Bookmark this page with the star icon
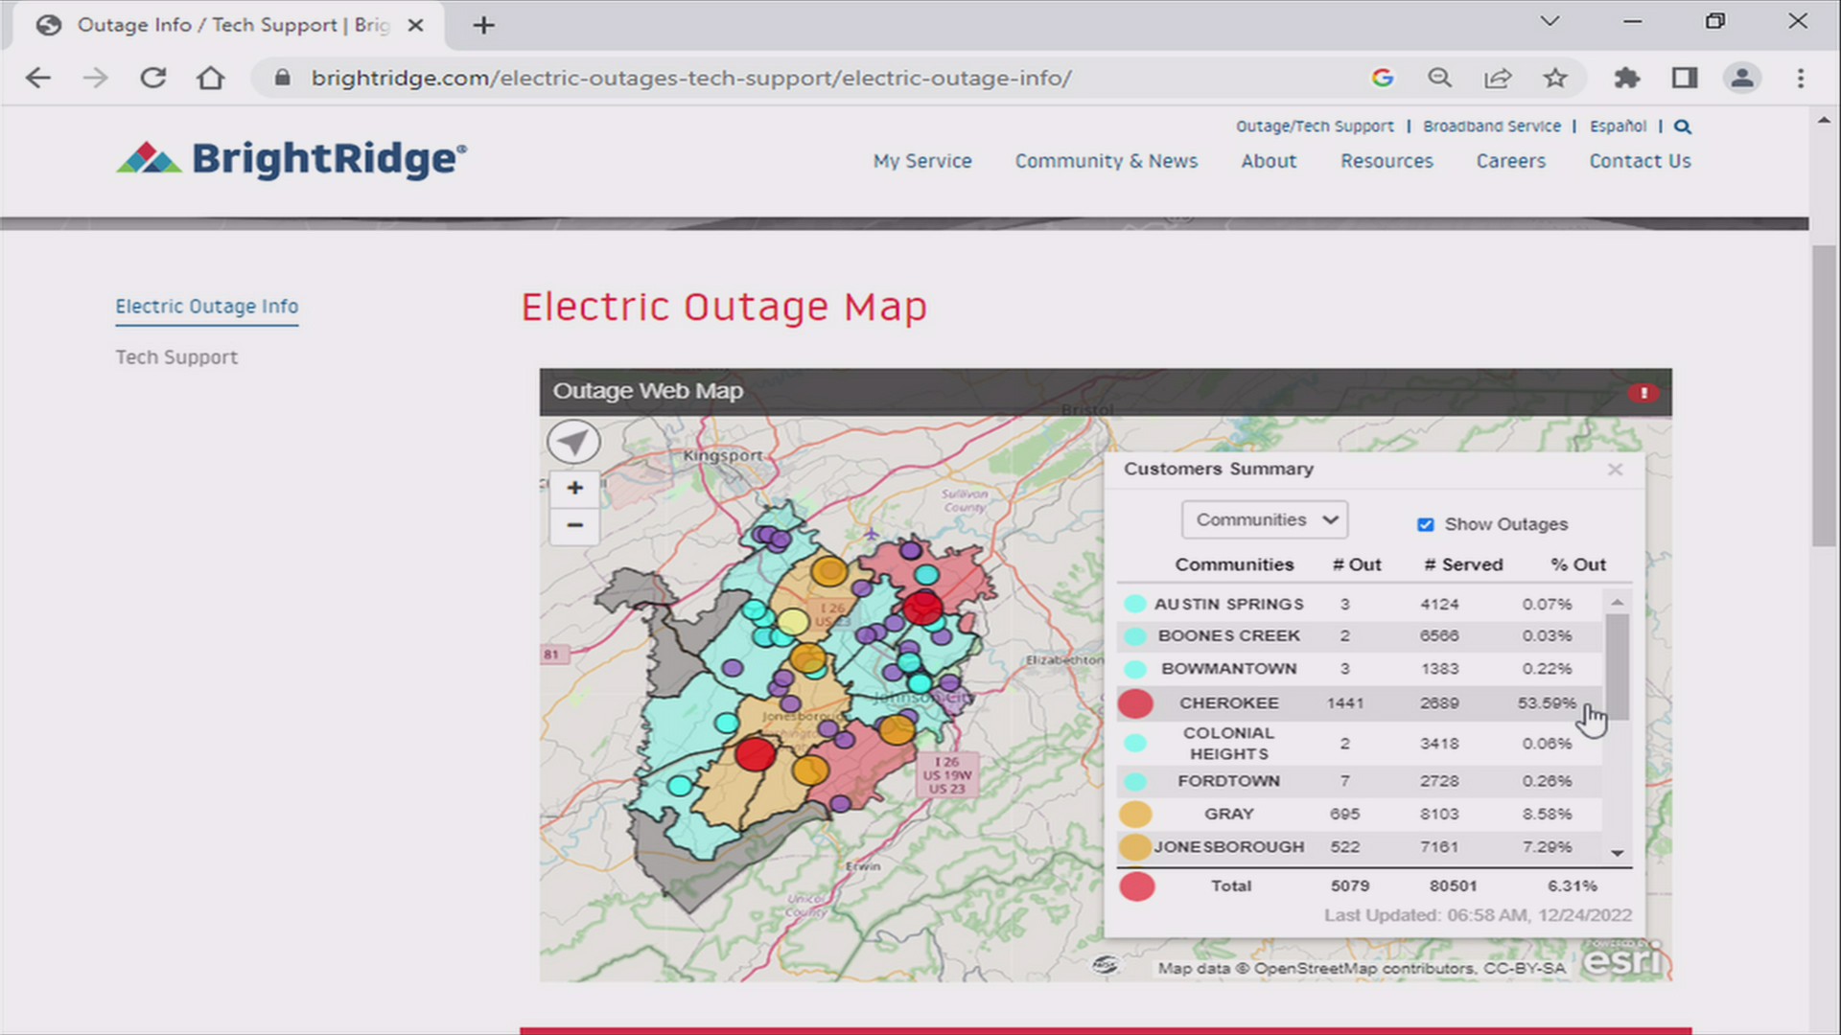Viewport: 1841px width, 1035px height. [1555, 78]
